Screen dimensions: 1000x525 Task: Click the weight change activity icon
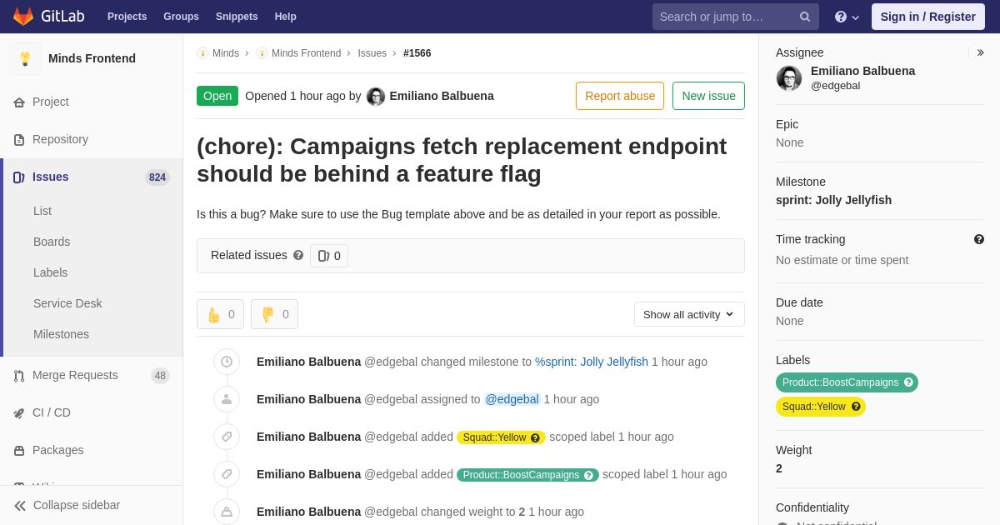pyautogui.click(x=227, y=512)
